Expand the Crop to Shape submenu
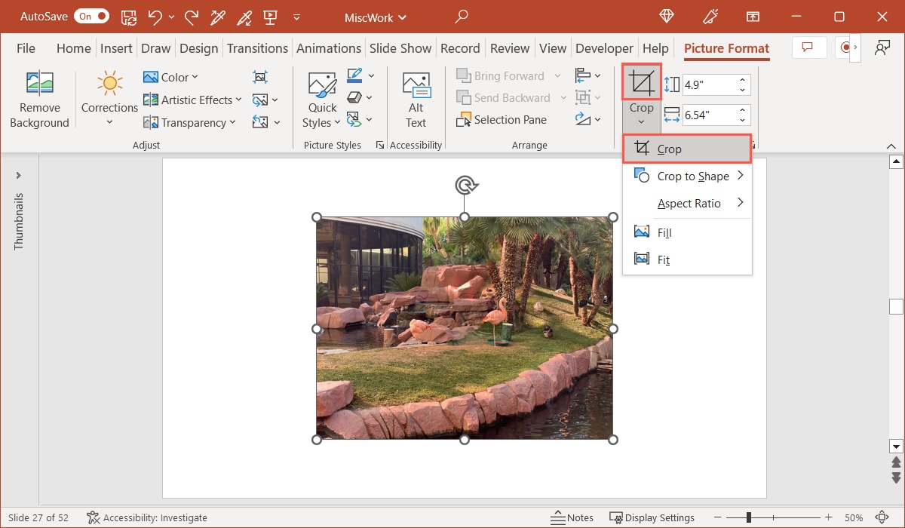 click(x=688, y=176)
